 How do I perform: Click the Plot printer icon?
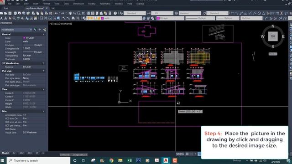tap(15, 13)
